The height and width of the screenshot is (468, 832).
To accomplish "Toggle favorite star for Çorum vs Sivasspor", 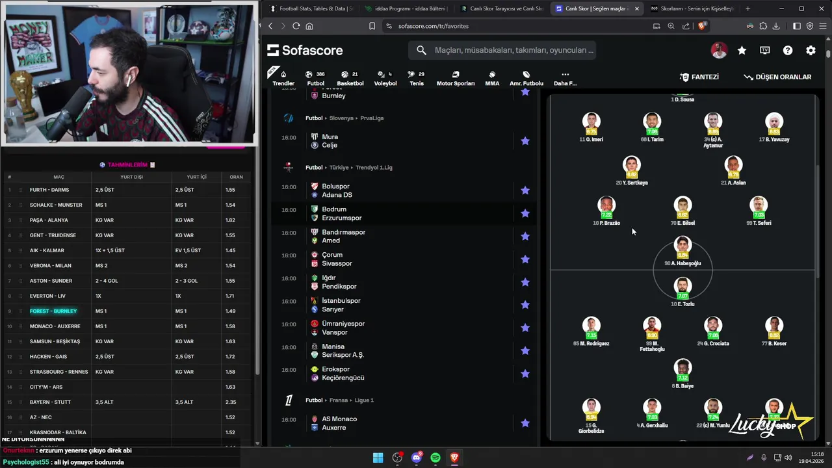I will point(525,259).
